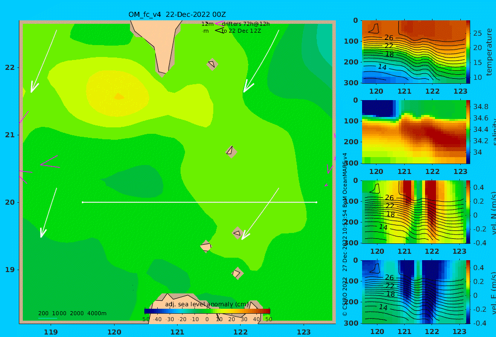Viewport: 496px width, 337px height.
Task: Click contour label 14 in temperature panel
Action: click(382, 67)
